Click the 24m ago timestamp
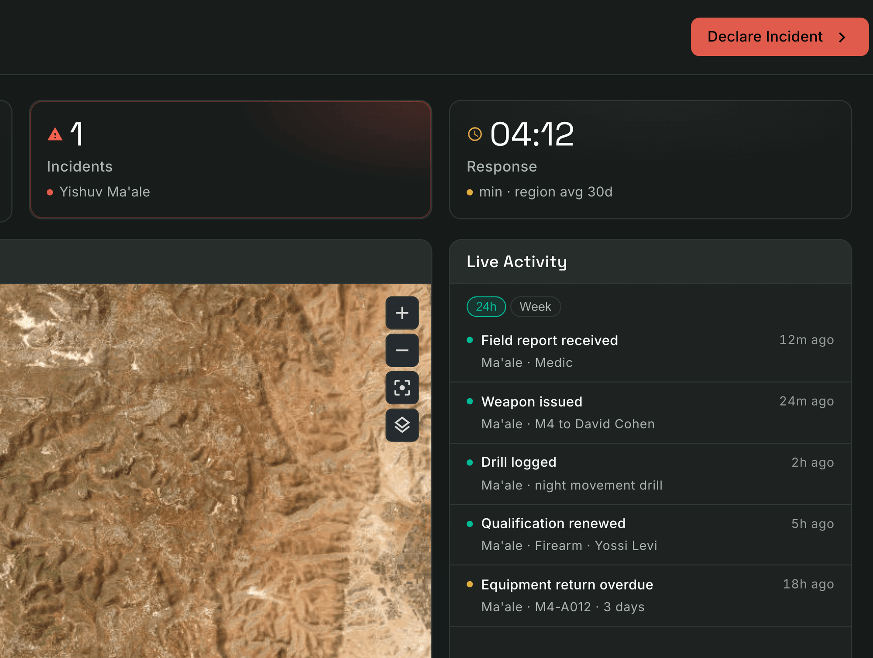Screen dimensions: 873x658 point(807,401)
